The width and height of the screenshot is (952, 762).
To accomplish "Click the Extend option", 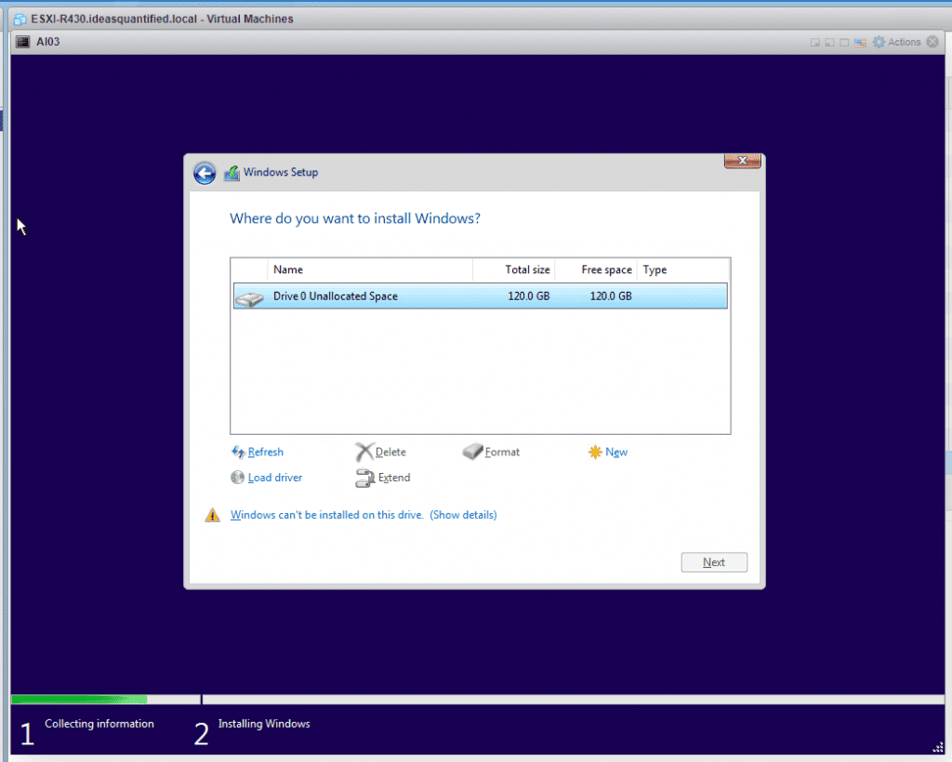I will point(394,478).
